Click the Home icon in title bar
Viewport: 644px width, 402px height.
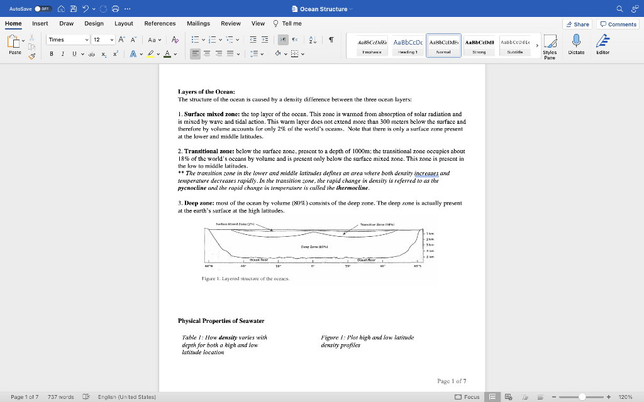pos(61,9)
